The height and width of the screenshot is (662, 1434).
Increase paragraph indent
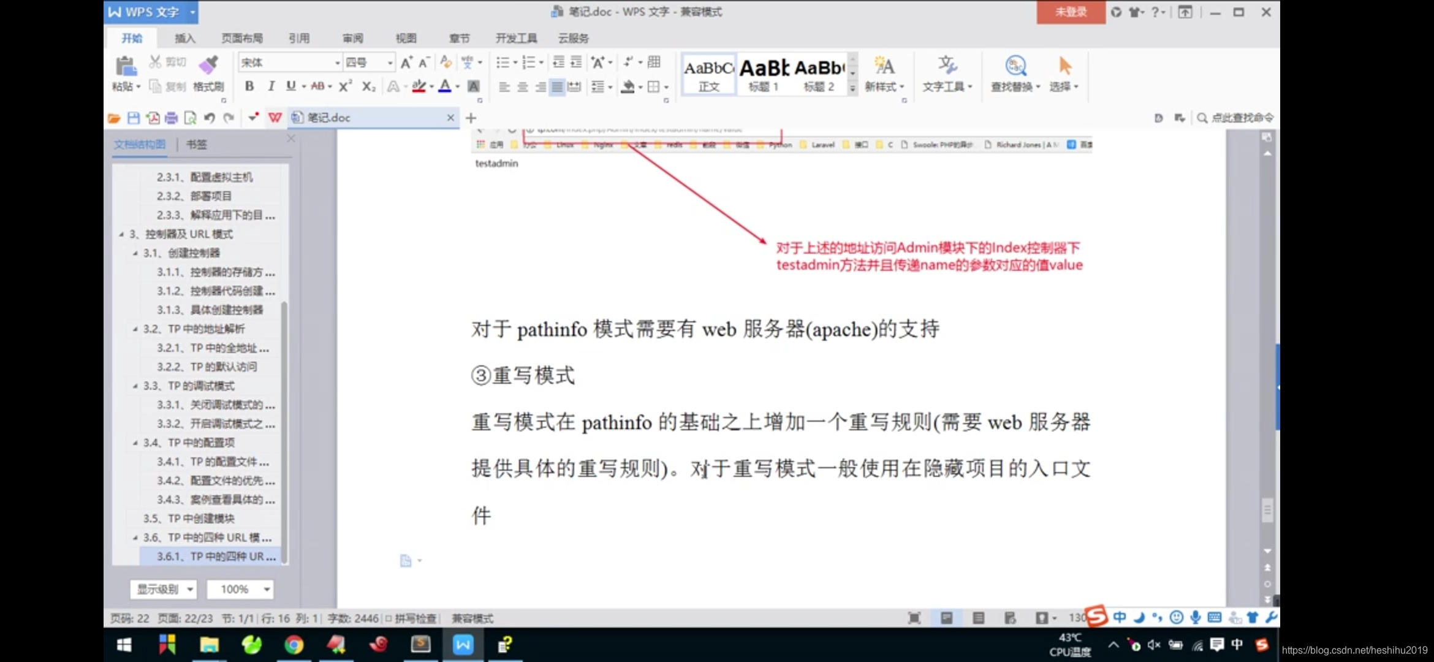(x=576, y=62)
